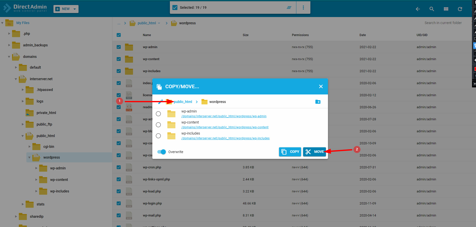Viewport: 476px width, 227px height.
Task: Select public_ftp in the folder tree
Action: pyautogui.click(x=44, y=124)
